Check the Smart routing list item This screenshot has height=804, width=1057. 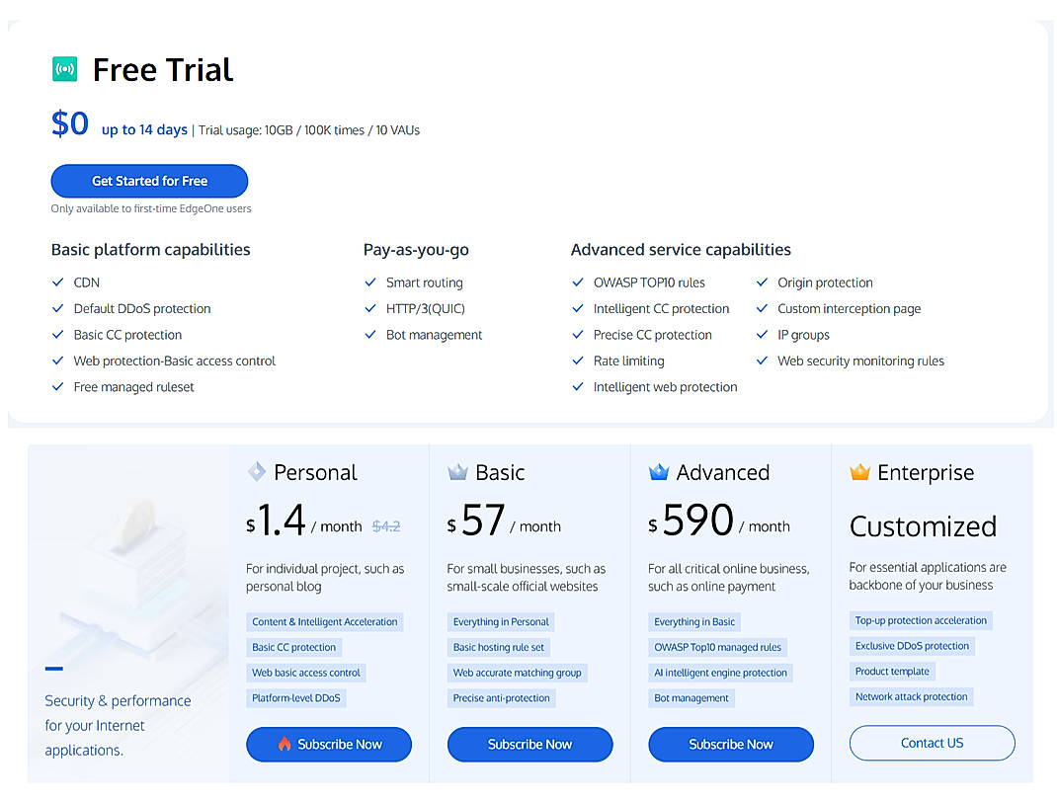click(367, 282)
